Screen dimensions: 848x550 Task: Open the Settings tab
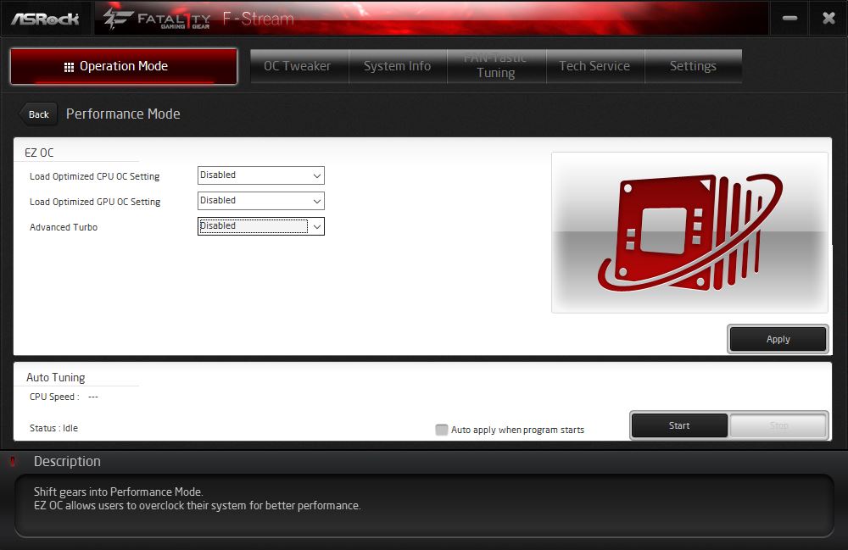(x=693, y=66)
